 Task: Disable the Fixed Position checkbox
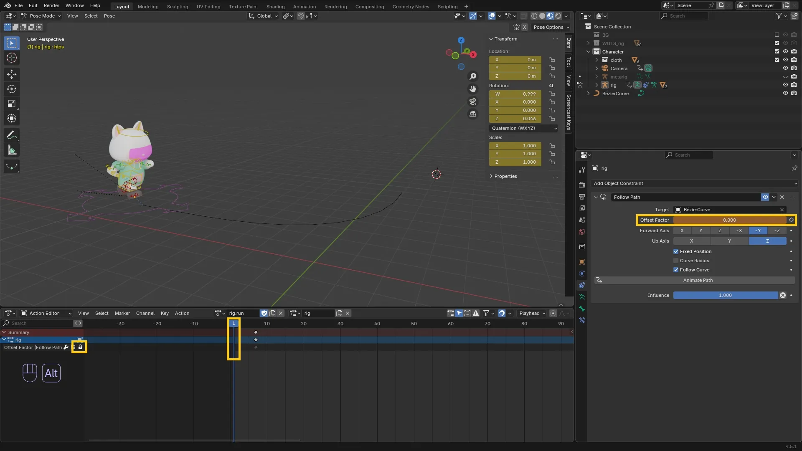click(676, 251)
